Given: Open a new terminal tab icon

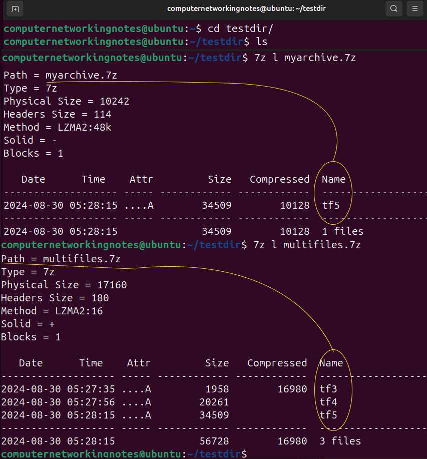Looking at the screenshot, I should (15, 9).
